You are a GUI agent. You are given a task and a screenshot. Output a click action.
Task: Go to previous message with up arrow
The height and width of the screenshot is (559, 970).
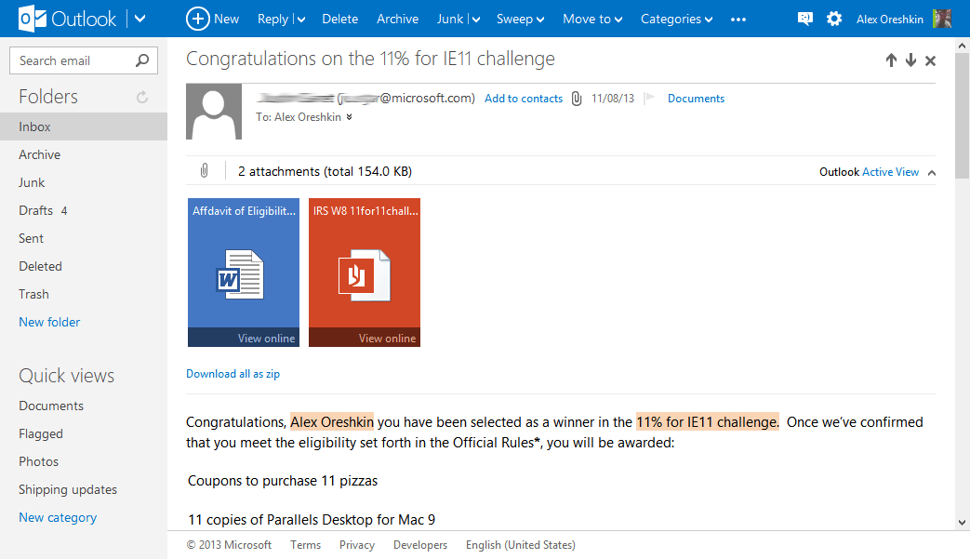click(891, 60)
